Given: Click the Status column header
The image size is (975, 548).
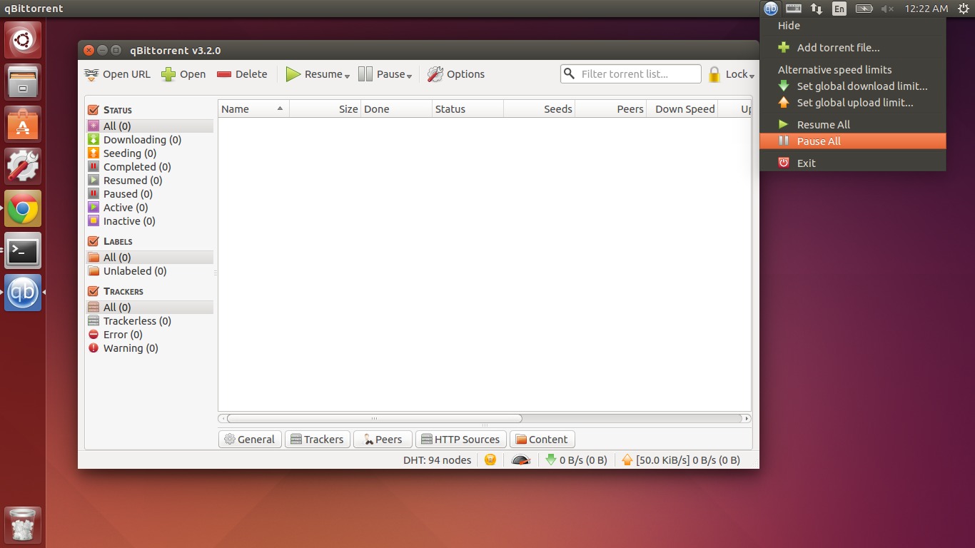Looking at the screenshot, I should (468, 109).
